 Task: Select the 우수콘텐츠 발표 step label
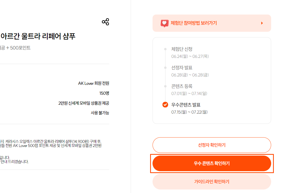186,104
